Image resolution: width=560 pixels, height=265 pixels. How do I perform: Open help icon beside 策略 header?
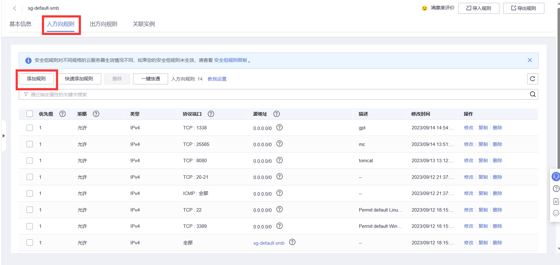click(x=96, y=114)
